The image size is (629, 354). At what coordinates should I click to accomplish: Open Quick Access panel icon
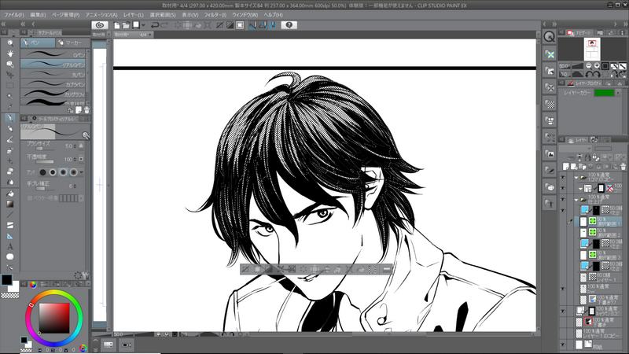tap(549, 37)
